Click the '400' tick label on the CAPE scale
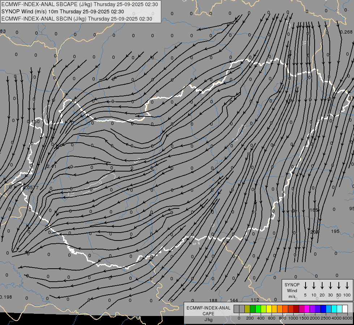The width and height of the screenshot is (354, 325). click(x=261, y=318)
